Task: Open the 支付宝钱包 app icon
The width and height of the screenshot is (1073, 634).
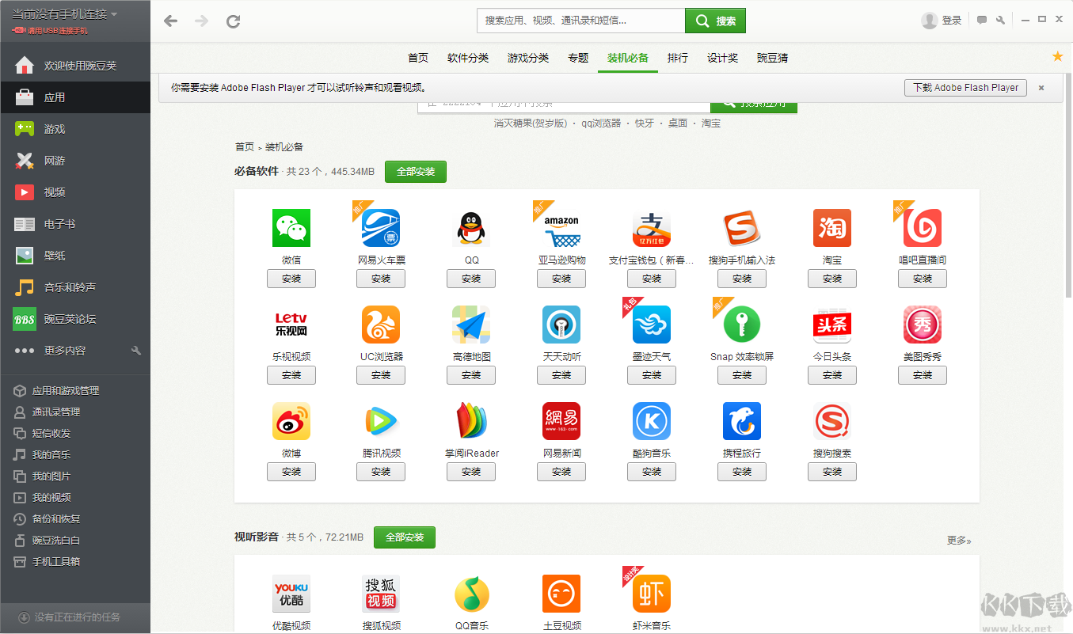Action: click(652, 228)
